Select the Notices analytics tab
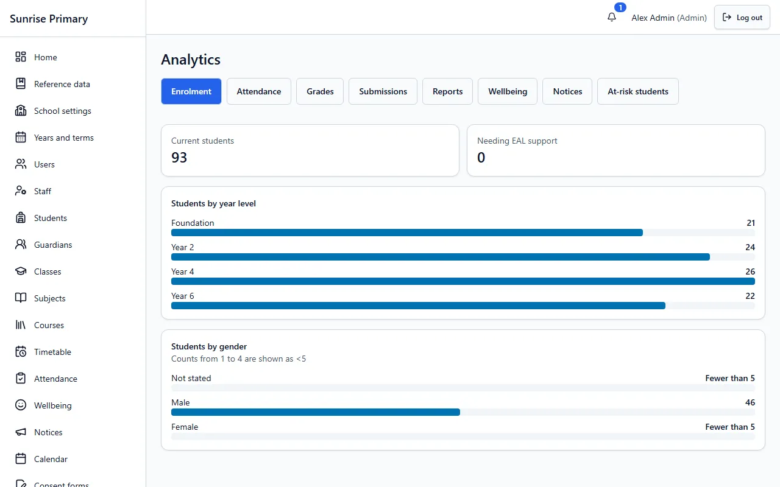This screenshot has width=780, height=487. (x=567, y=91)
